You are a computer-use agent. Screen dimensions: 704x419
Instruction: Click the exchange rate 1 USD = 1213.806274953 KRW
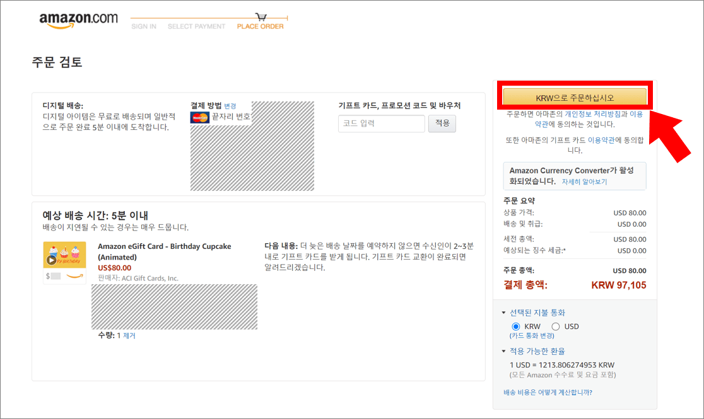(x=562, y=365)
